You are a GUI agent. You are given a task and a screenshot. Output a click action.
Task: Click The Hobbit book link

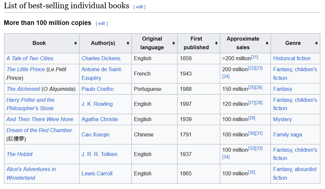(x=20, y=154)
